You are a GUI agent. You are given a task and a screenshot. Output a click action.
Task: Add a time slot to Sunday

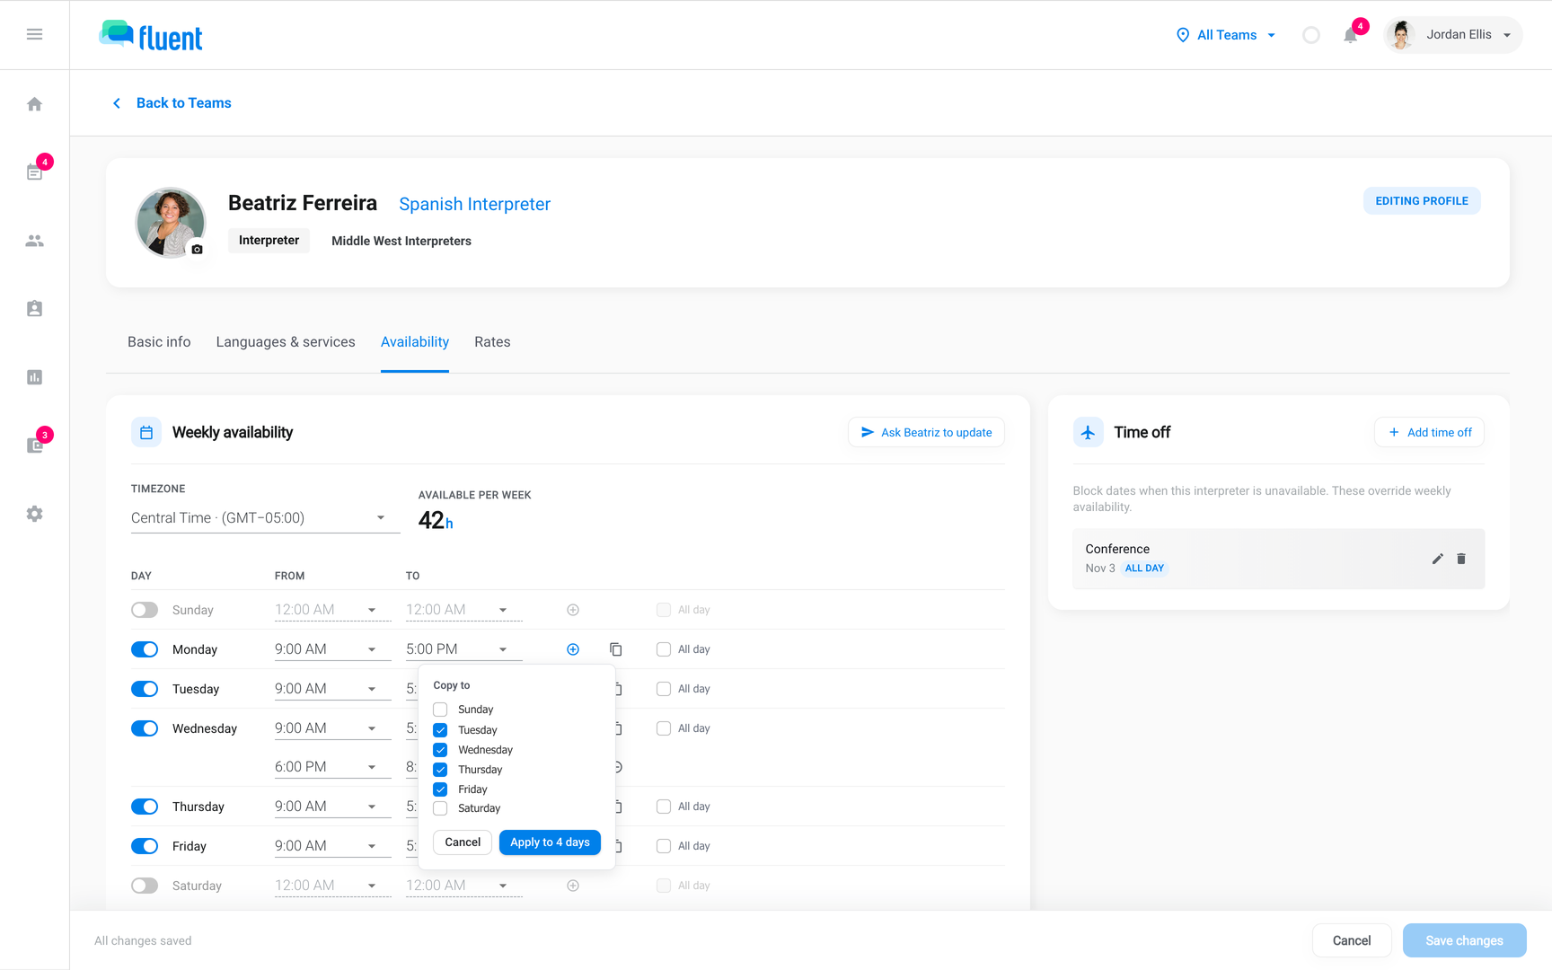(x=573, y=610)
